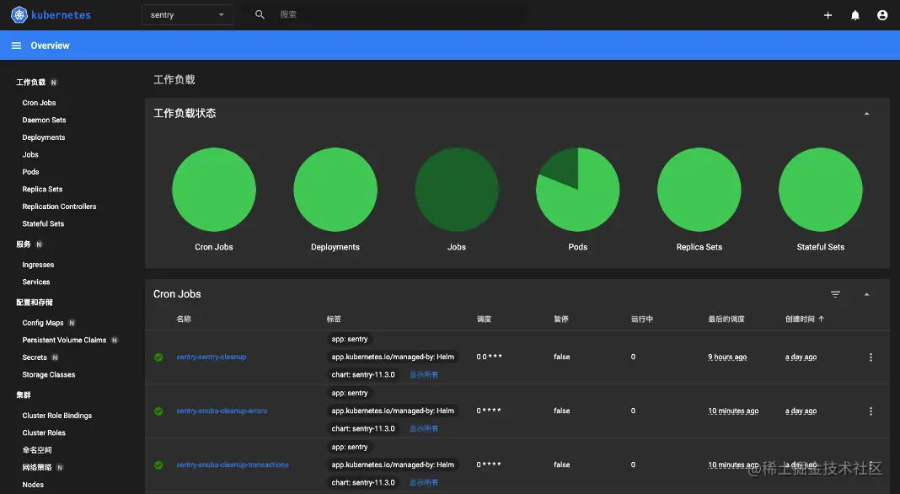Image resolution: width=900 pixels, height=494 pixels.
Task: Collapse the Cron Jobs table panel
Action: [x=866, y=294]
